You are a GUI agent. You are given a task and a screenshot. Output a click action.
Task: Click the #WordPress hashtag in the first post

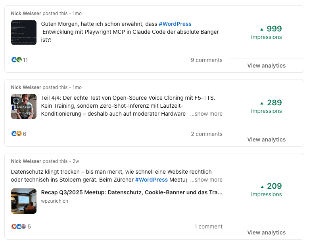click(175, 24)
